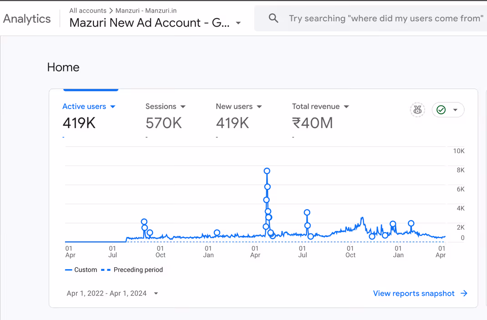Select the 419K Active users value
The height and width of the screenshot is (320, 487).
click(79, 123)
